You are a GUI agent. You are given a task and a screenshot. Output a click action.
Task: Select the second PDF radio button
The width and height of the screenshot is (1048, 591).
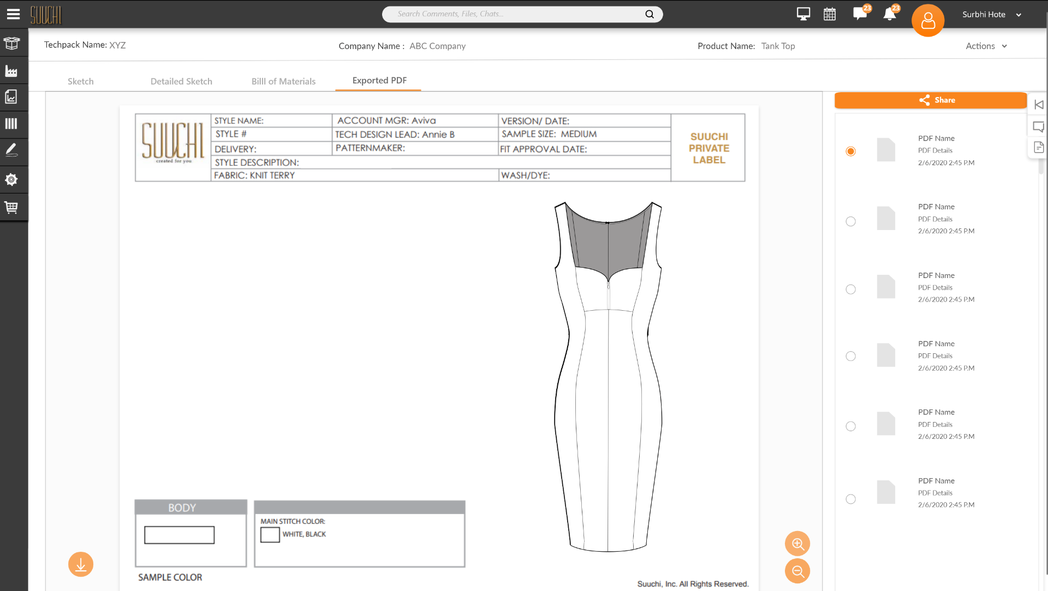point(850,221)
